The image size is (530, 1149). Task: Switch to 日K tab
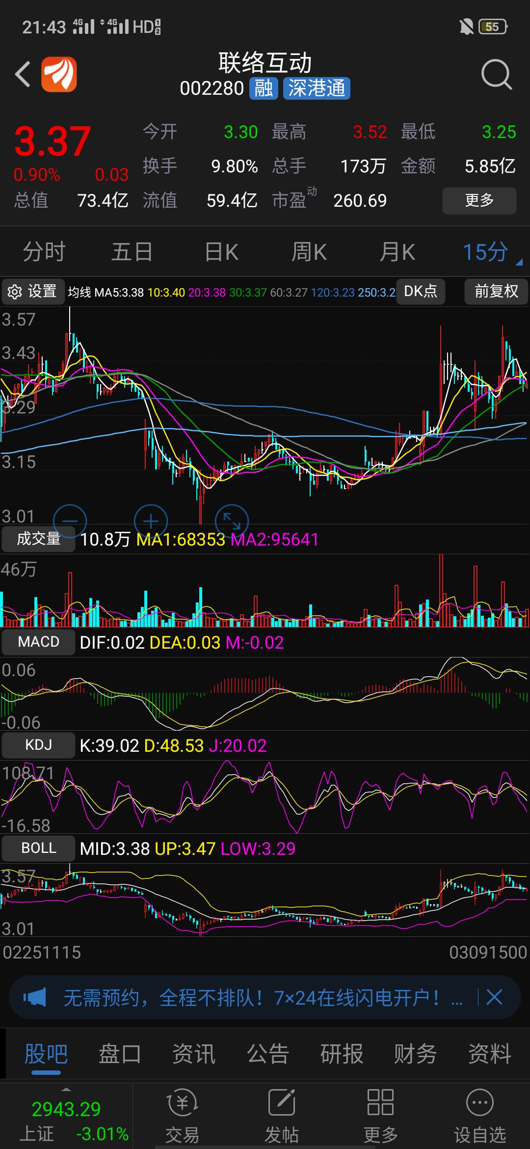tap(221, 252)
